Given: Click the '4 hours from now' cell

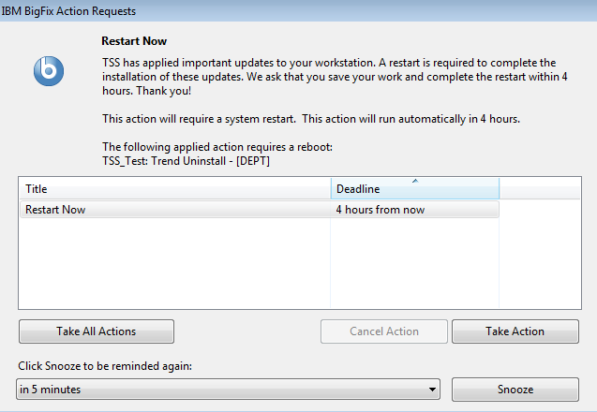Looking at the screenshot, I should coord(380,210).
